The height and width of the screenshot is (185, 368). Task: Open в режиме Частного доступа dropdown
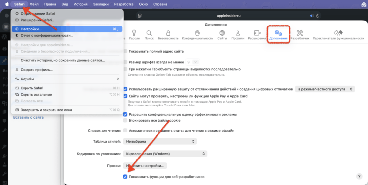(325, 89)
